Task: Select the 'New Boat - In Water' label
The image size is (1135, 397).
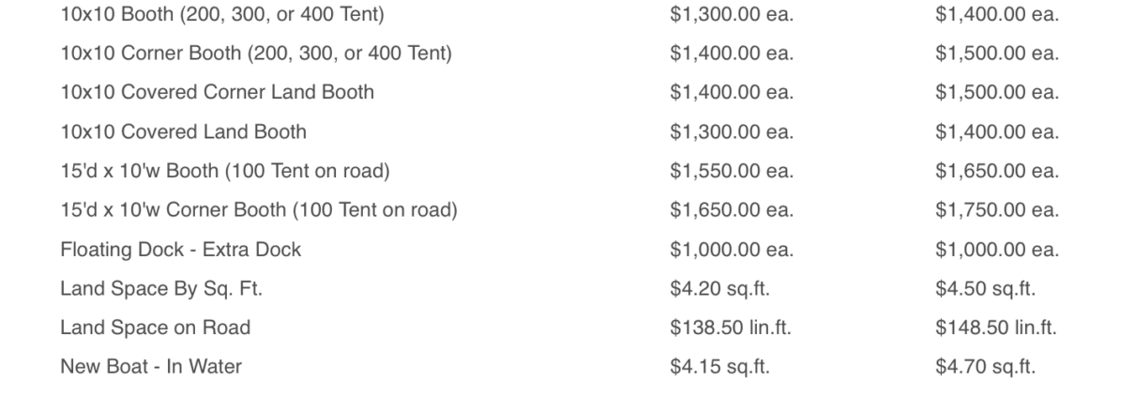Action: pos(150,366)
